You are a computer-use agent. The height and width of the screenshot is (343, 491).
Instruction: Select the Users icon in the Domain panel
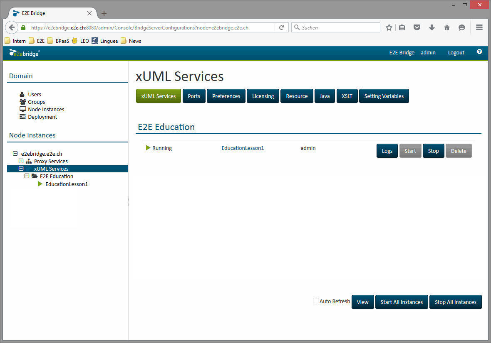click(22, 94)
